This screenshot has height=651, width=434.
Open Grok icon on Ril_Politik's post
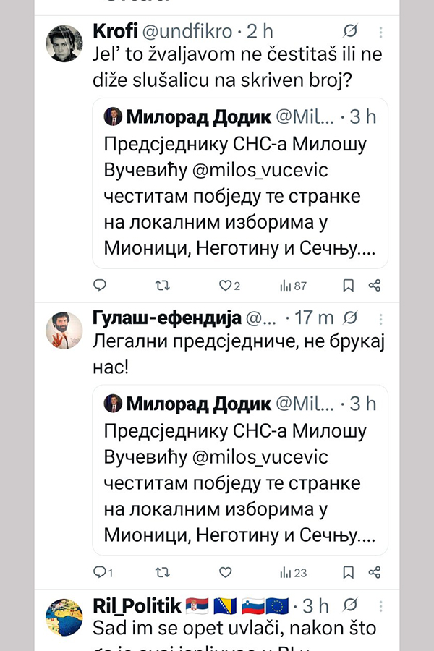pos(352,605)
